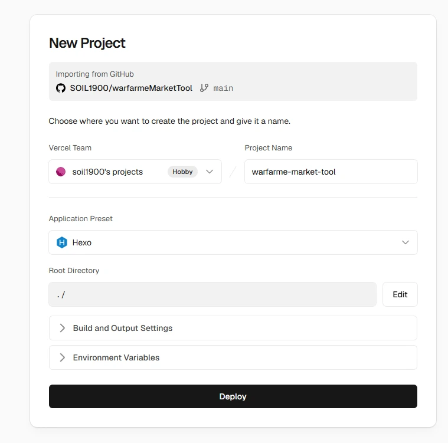Viewport: 448px width, 443px height.
Task: Click the GitHub logo icon
Action: point(61,88)
